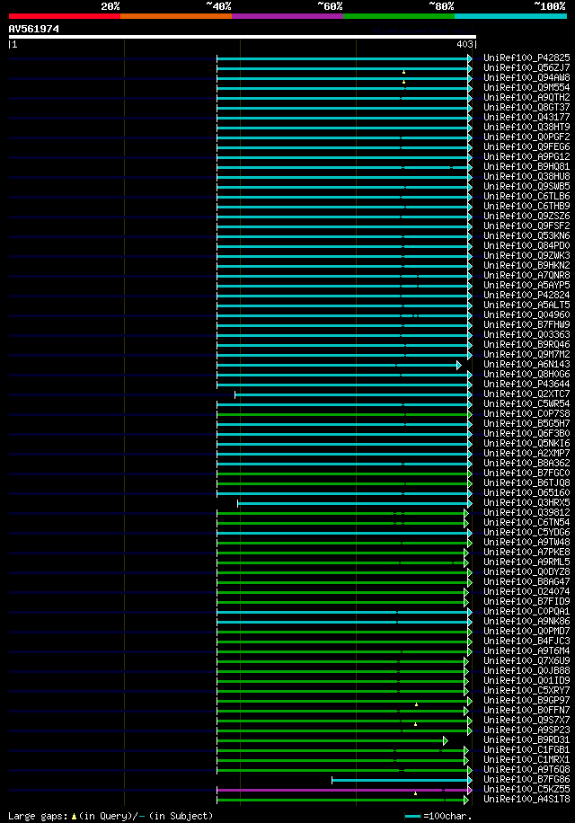
Task: Click the arrowhead ending the UniRef100_A6N143 alignment
Action: (x=459, y=365)
